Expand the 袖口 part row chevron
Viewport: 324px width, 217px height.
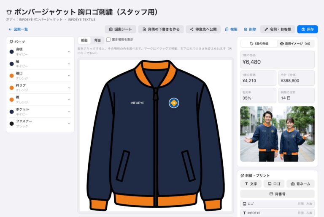(69, 76)
